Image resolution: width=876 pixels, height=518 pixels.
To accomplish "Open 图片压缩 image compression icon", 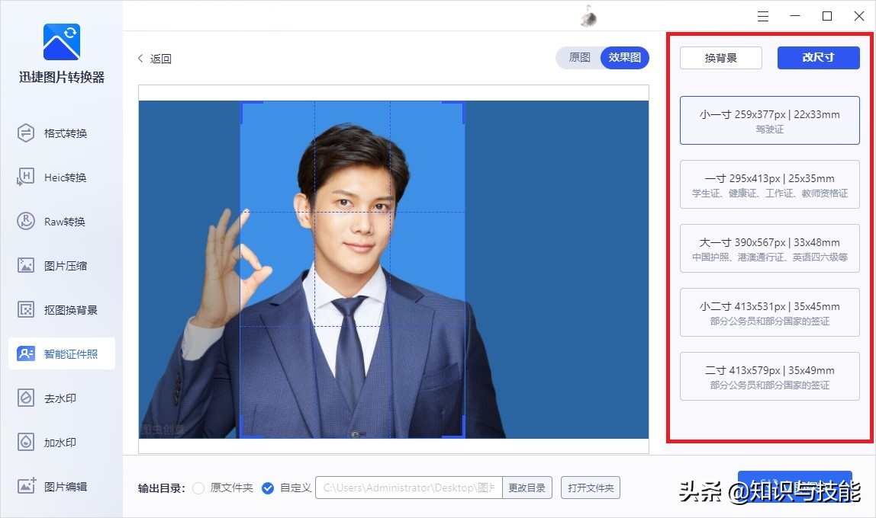I will click(26, 265).
